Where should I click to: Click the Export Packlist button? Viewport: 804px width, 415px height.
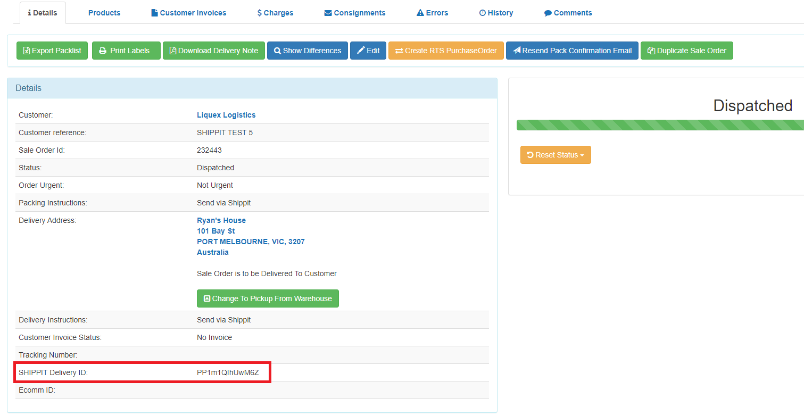52,51
